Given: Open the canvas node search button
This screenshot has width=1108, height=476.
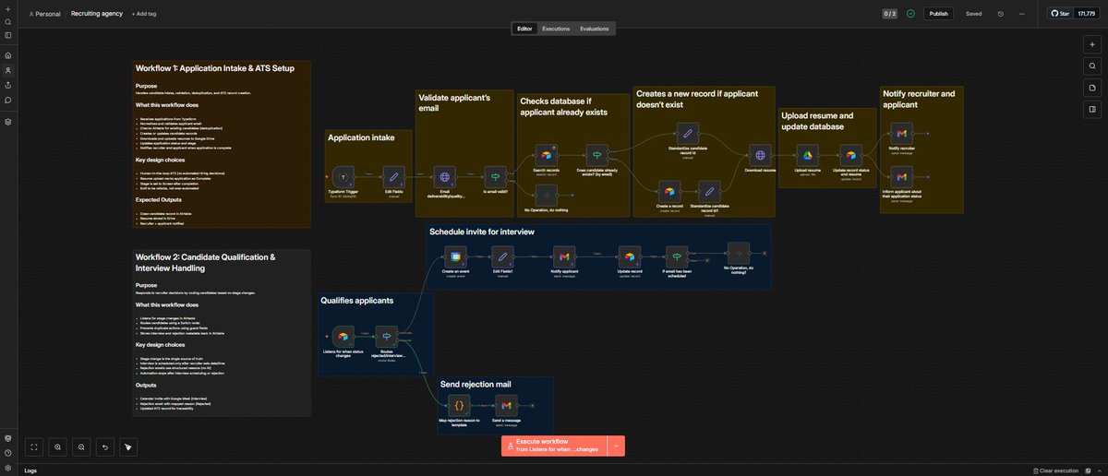Looking at the screenshot, I should [x=1091, y=65].
